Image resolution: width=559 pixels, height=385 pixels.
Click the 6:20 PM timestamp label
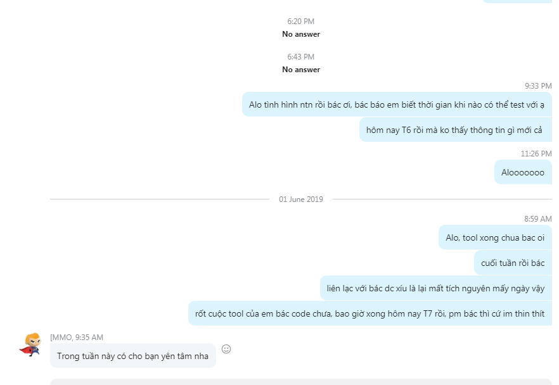(301, 22)
